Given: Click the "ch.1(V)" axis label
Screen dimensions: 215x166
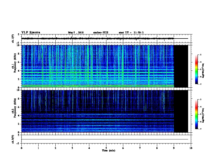Looking at the screenshot, I should tap(13, 39).
